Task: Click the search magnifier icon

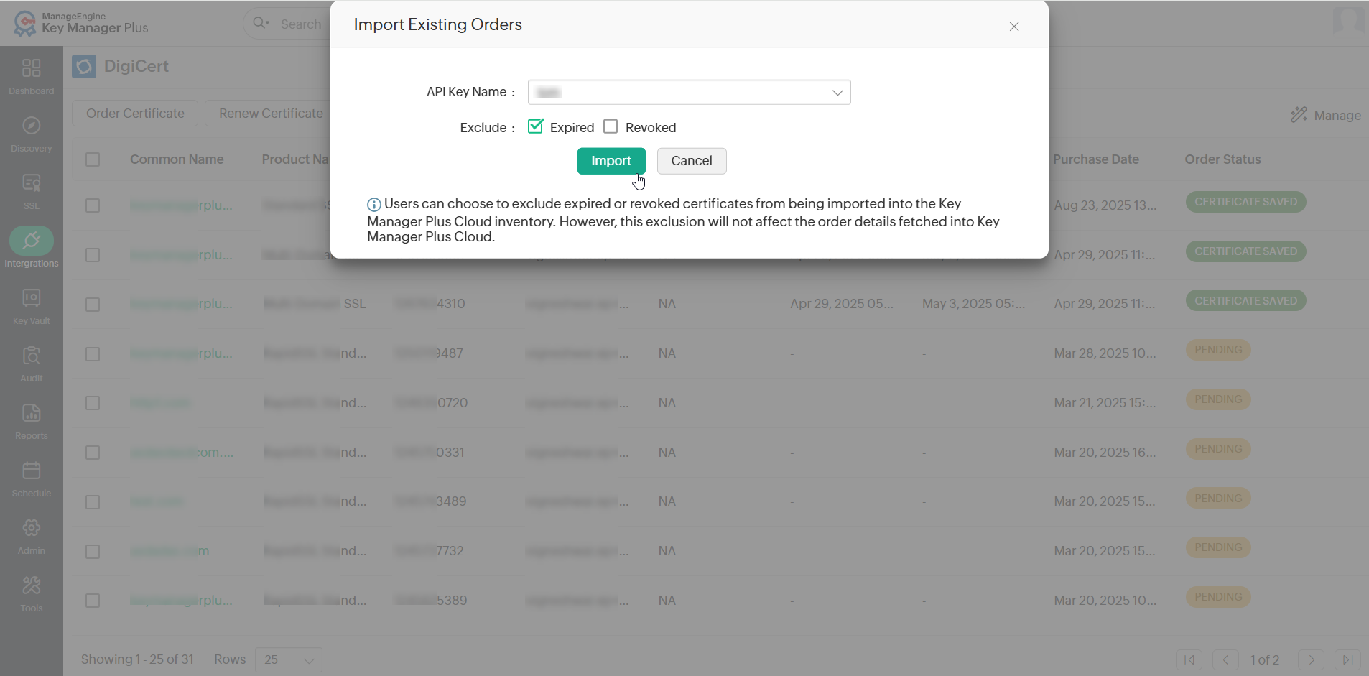Action: [x=261, y=23]
